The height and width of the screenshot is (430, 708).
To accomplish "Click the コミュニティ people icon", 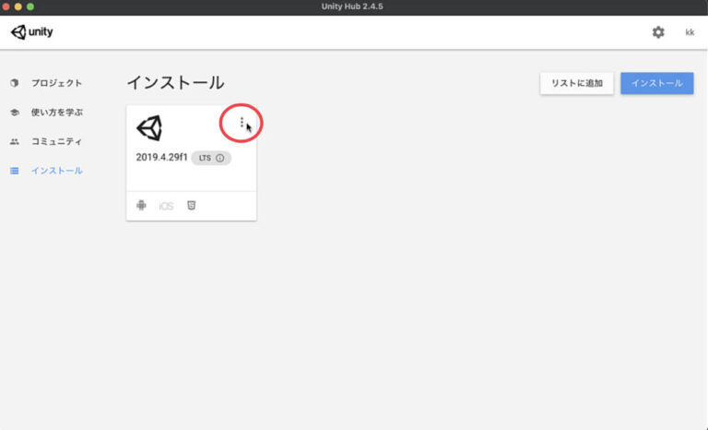I will [15, 142].
